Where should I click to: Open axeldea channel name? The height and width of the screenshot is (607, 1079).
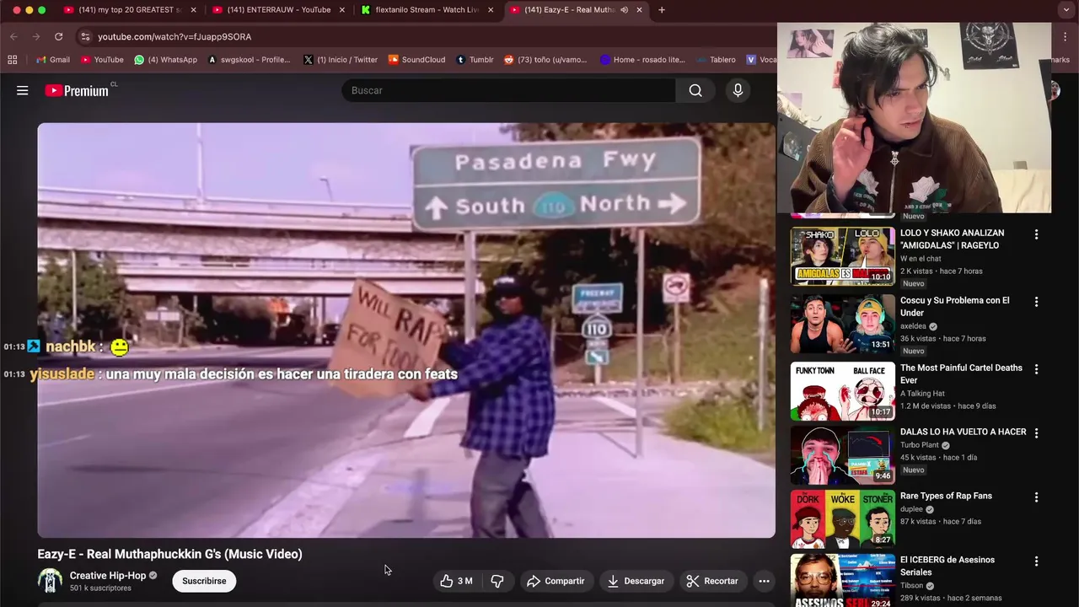tap(913, 326)
